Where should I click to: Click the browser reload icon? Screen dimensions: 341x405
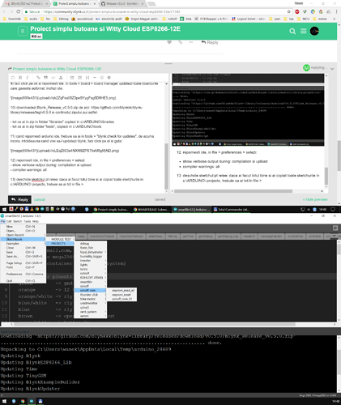click(x=18, y=11)
